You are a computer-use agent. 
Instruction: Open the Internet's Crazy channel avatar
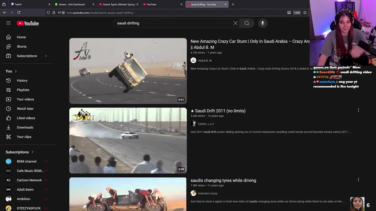coord(193,193)
